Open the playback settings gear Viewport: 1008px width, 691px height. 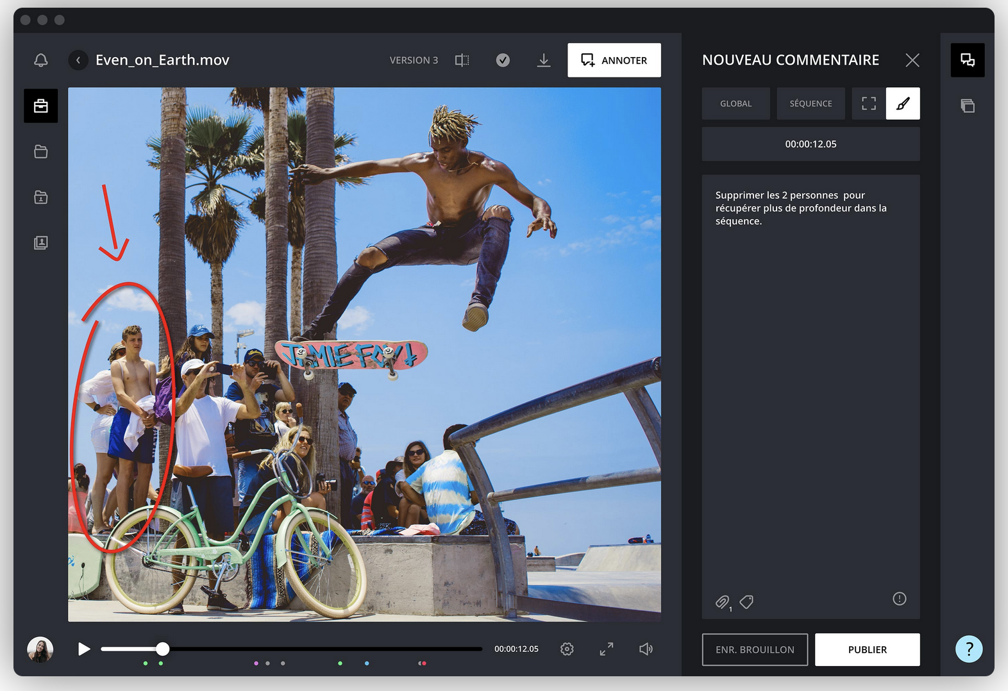[x=567, y=649]
